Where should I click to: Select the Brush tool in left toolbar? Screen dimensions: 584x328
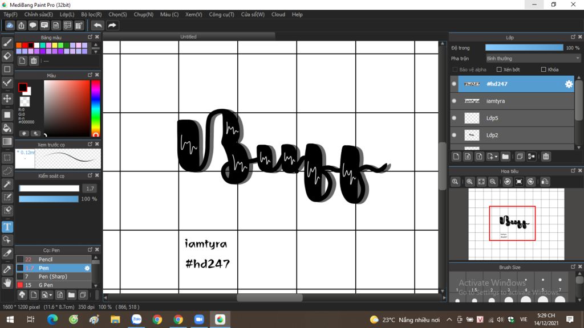click(7, 43)
